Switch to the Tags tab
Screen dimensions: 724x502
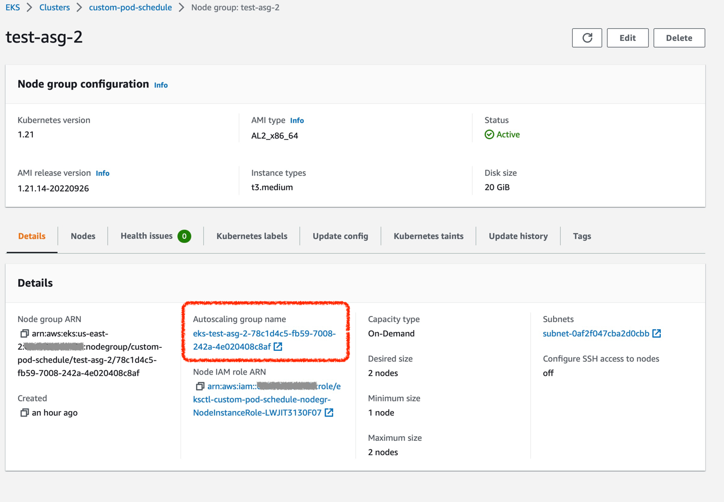click(582, 236)
